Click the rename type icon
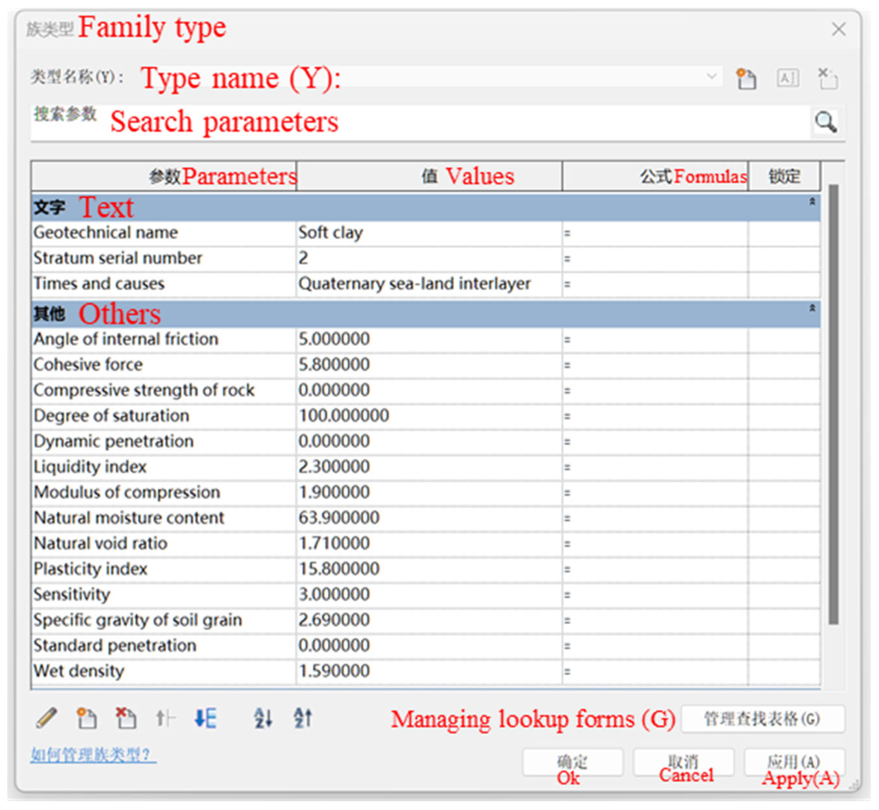 (x=787, y=79)
